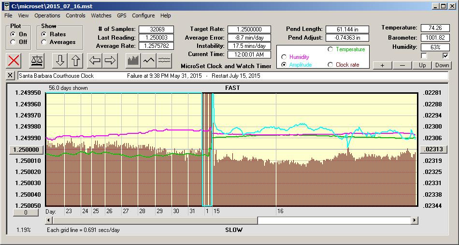Click the MicroSet title bar app icon
Image resolution: width=459 pixels, height=245 pixels.
pos(6,6)
